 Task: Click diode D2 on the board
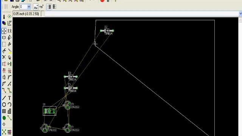tap(107, 31)
